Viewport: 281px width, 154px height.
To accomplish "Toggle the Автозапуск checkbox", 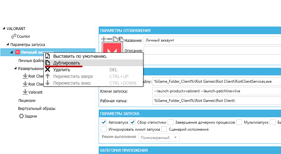I will tap(103, 122).
